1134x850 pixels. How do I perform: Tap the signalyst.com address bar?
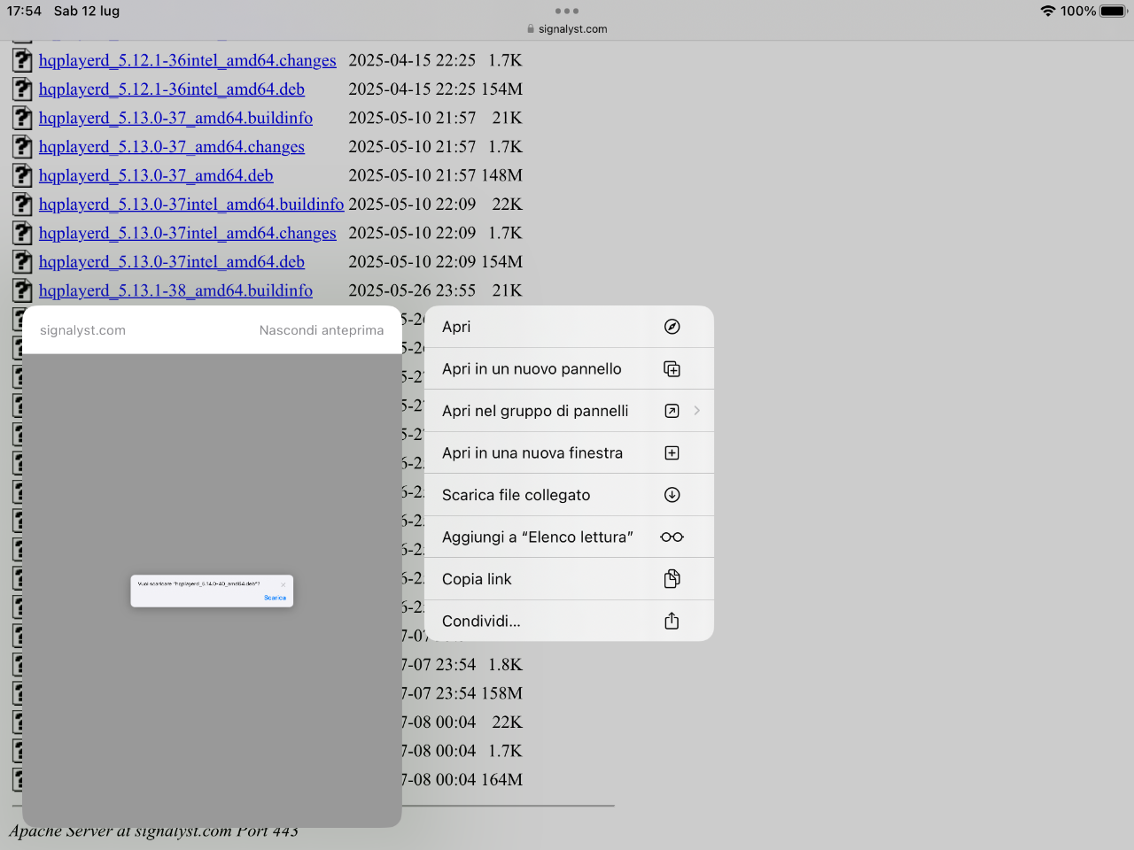click(567, 29)
